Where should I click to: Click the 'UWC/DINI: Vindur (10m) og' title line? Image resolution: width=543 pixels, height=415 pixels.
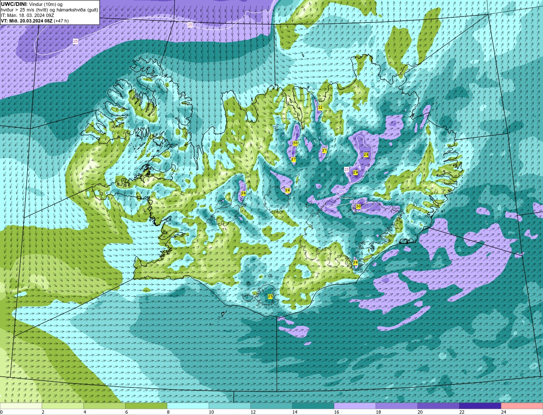pos(31,4)
